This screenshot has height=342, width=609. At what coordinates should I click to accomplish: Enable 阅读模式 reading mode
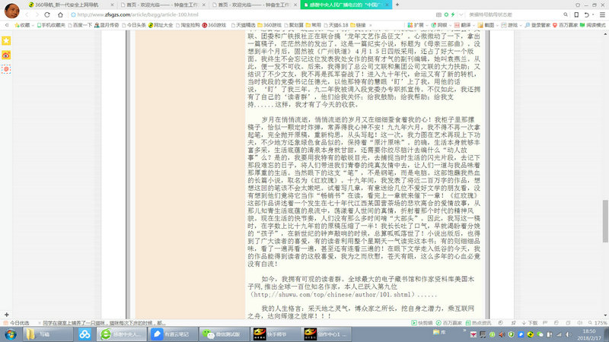pos(593,25)
